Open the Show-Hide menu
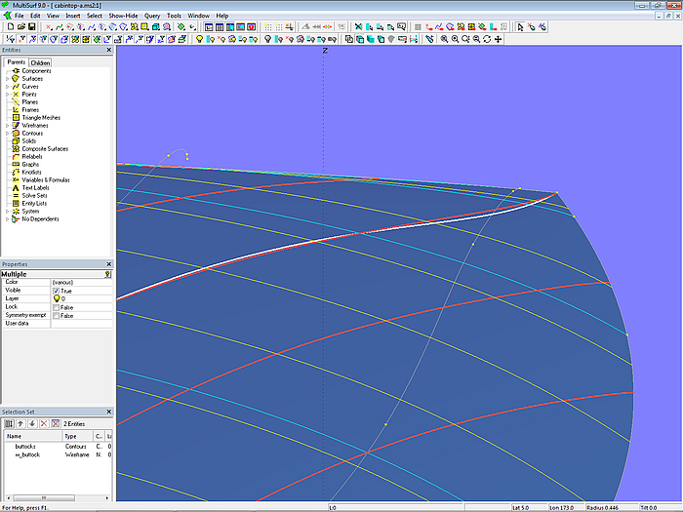The width and height of the screenshot is (683, 512). coord(123,16)
